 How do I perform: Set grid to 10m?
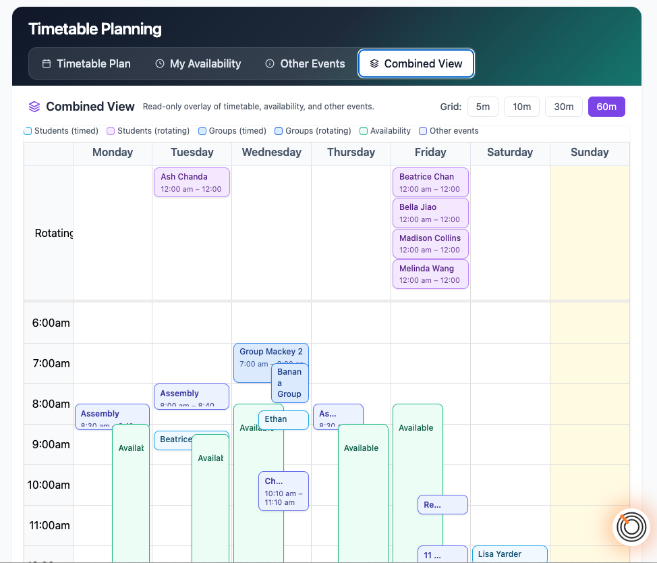pos(521,107)
